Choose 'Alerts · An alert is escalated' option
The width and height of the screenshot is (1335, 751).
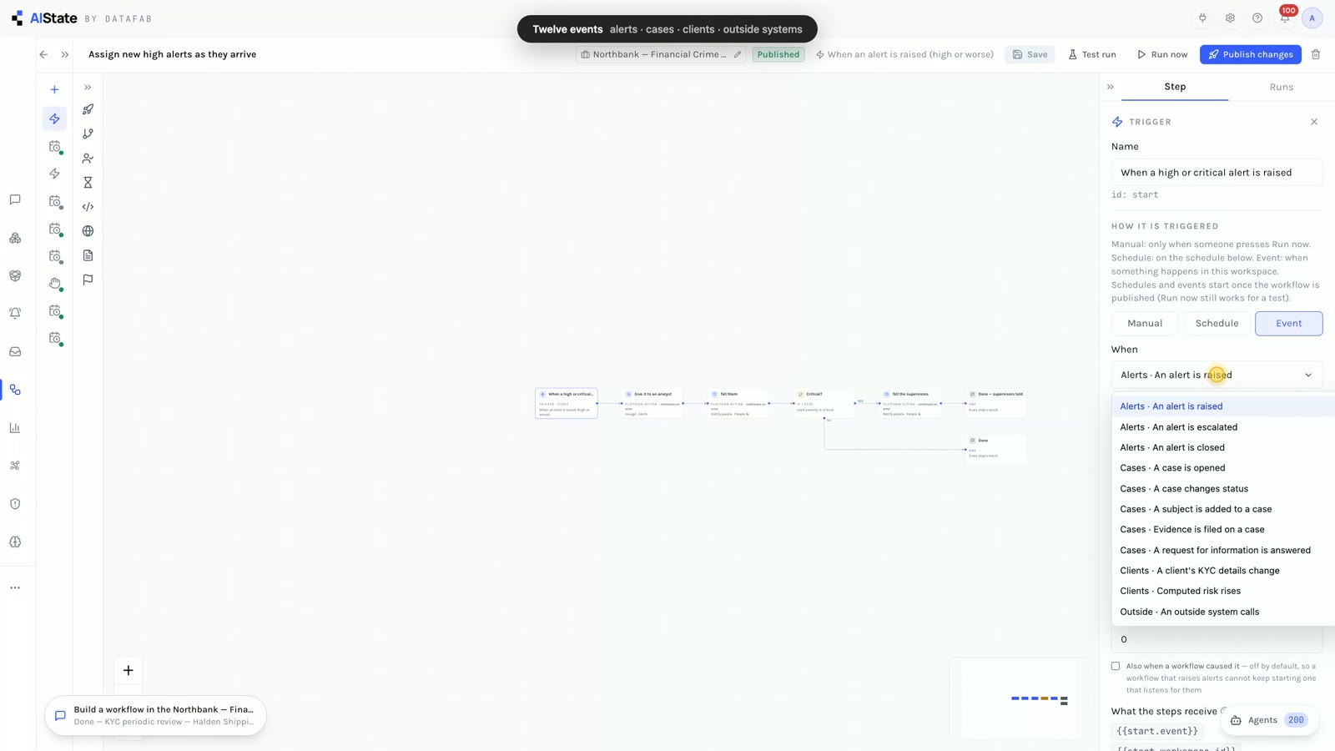coord(1223,427)
